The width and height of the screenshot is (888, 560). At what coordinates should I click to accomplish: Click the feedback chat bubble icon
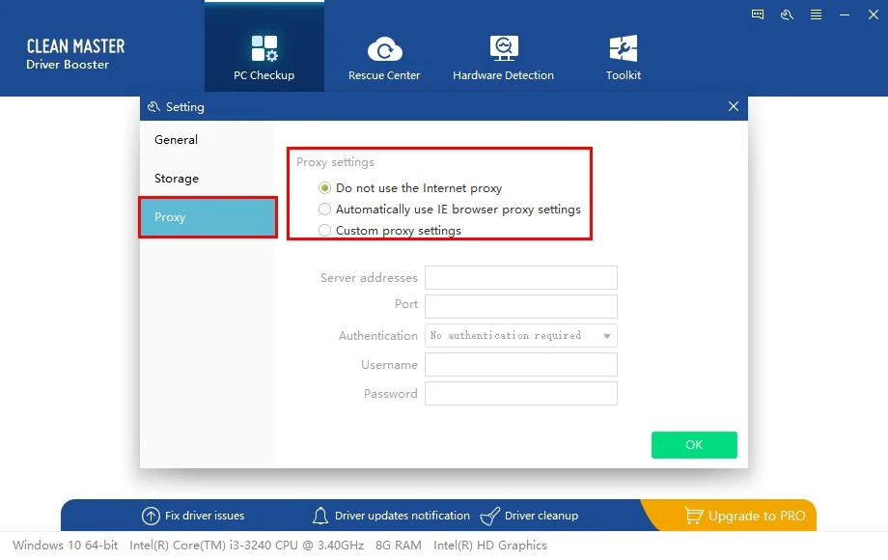[x=758, y=14]
